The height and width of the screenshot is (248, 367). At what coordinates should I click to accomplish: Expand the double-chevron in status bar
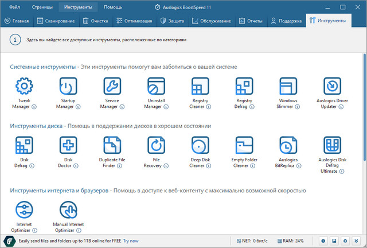356,241
